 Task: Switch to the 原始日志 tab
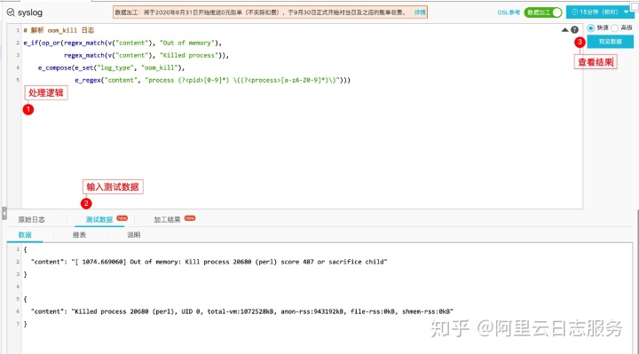(x=31, y=219)
